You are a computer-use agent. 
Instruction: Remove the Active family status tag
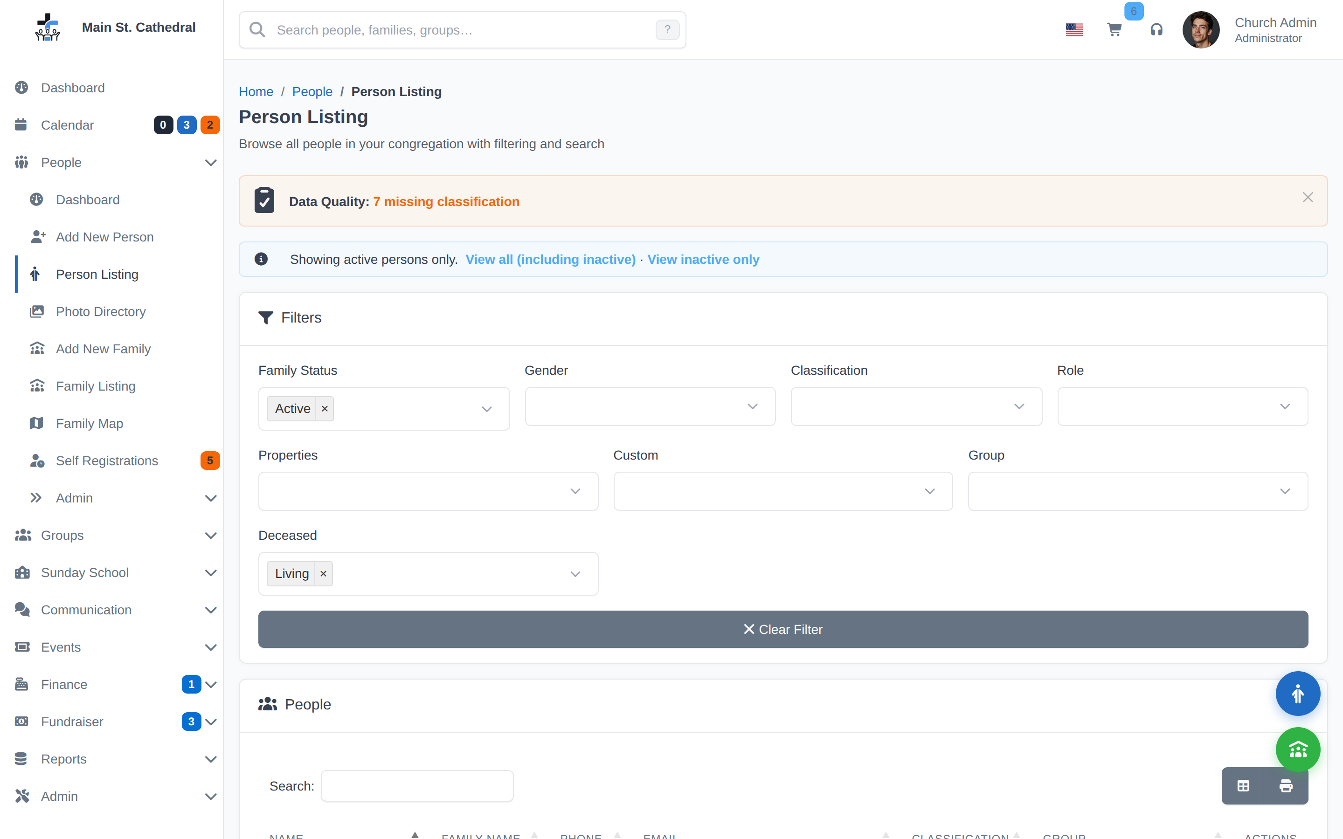point(325,409)
